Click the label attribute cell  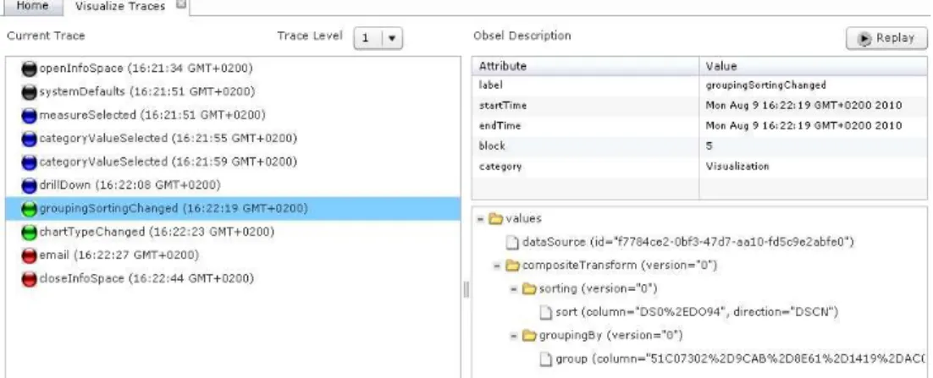click(x=586, y=85)
